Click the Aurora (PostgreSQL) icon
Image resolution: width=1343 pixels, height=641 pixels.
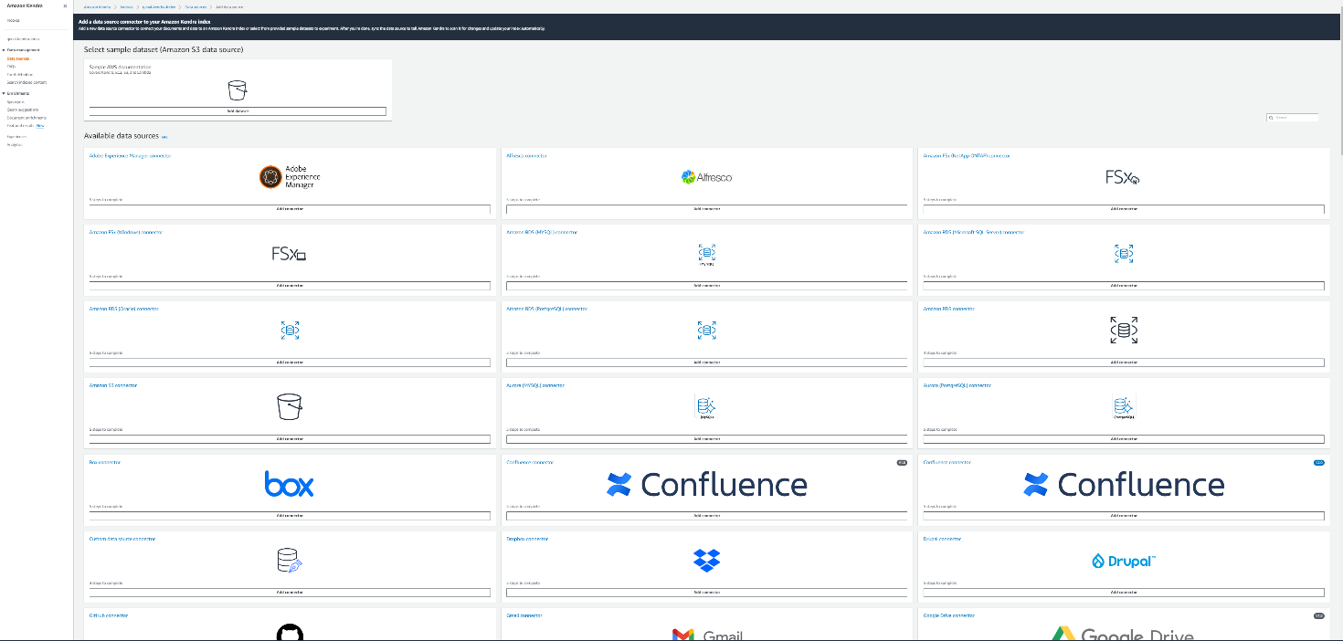(1123, 407)
